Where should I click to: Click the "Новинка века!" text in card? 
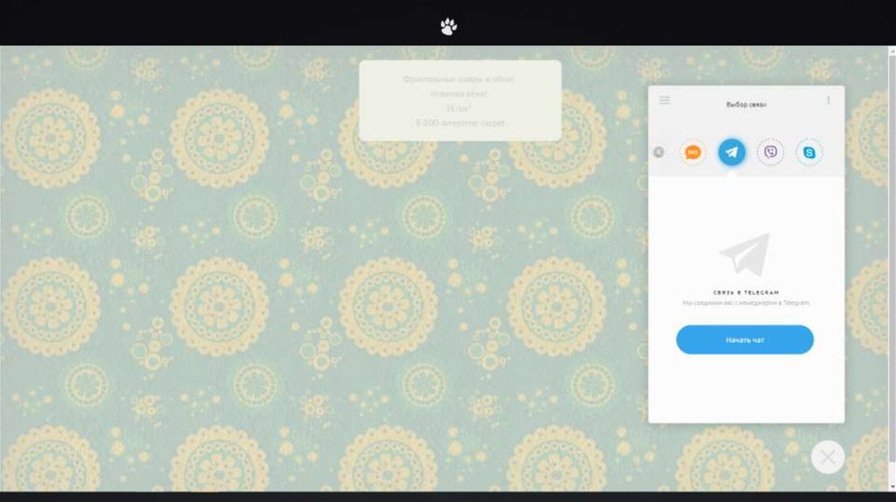pyautogui.click(x=459, y=94)
